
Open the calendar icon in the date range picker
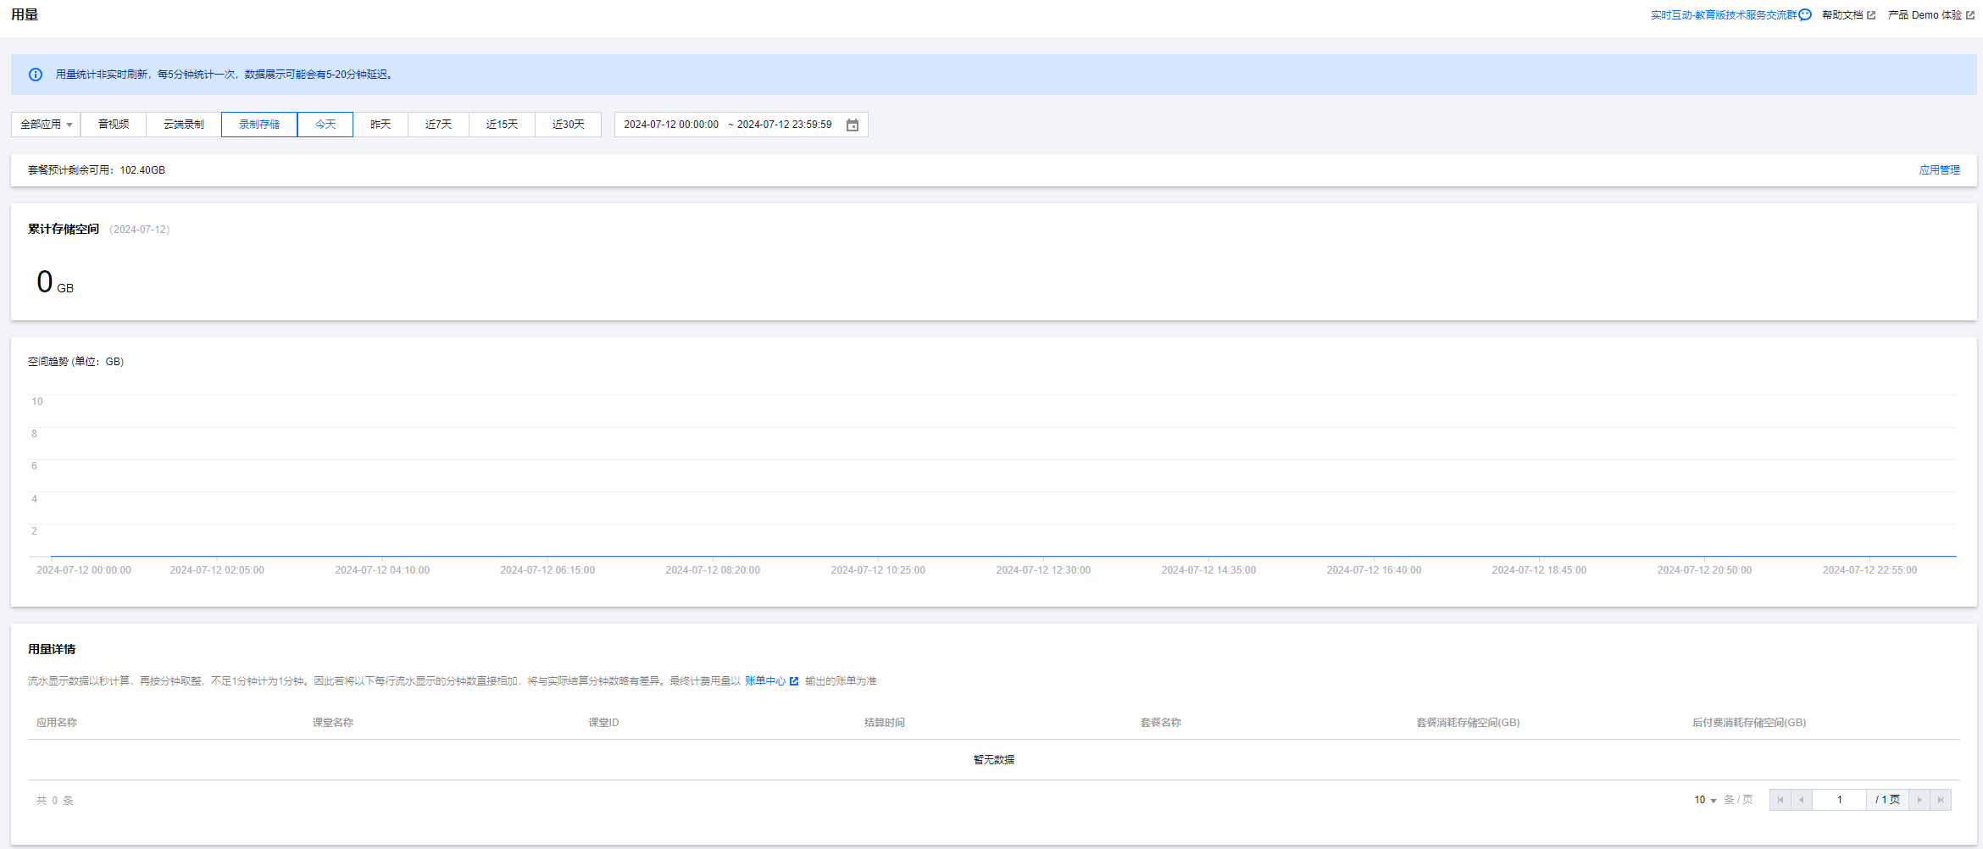(853, 125)
